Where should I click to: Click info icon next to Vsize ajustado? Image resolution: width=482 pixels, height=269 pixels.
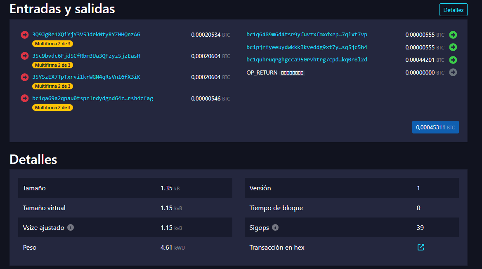point(71,227)
